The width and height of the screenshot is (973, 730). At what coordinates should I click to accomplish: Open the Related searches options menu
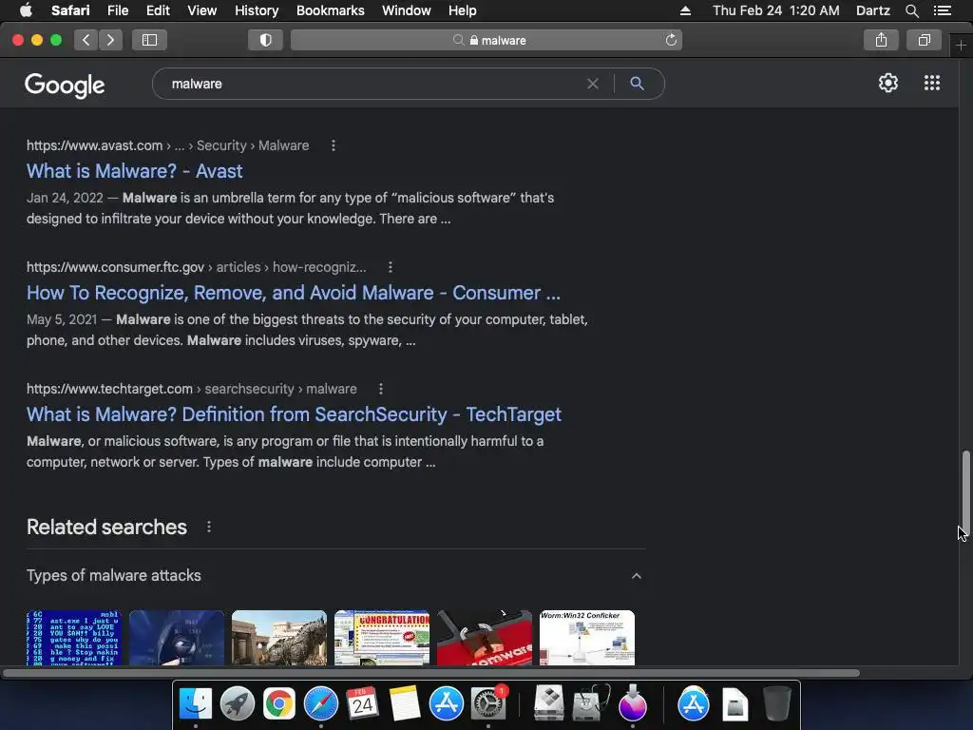pos(208,527)
